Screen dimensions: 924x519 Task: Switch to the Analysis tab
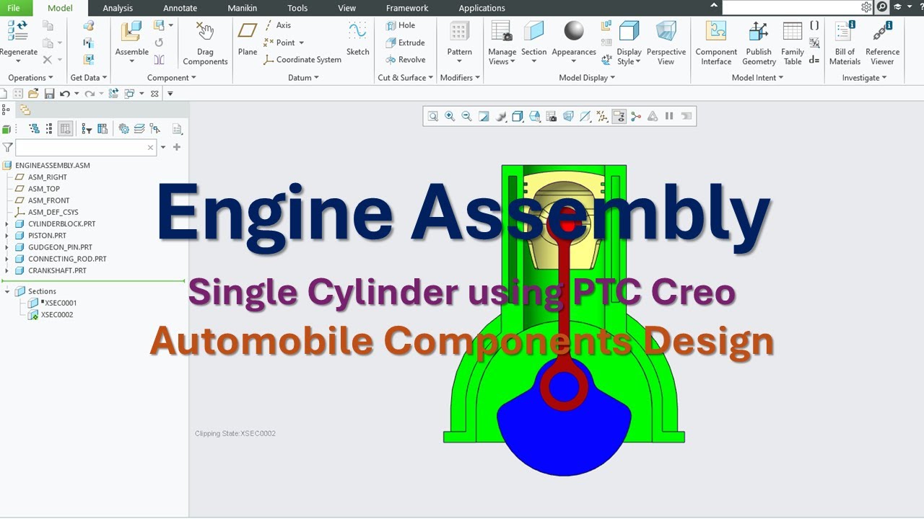(x=118, y=8)
